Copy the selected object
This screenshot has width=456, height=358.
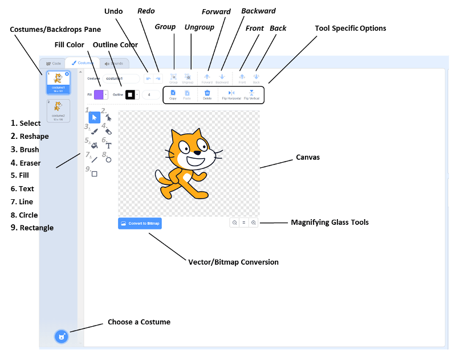coord(173,94)
